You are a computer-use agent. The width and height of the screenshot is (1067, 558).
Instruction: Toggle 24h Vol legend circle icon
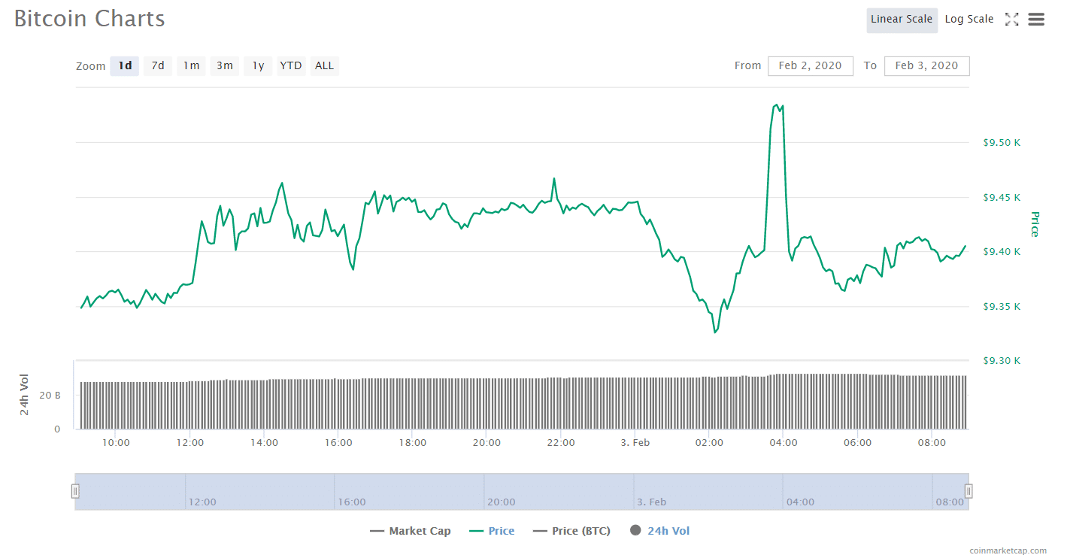pyautogui.click(x=635, y=531)
